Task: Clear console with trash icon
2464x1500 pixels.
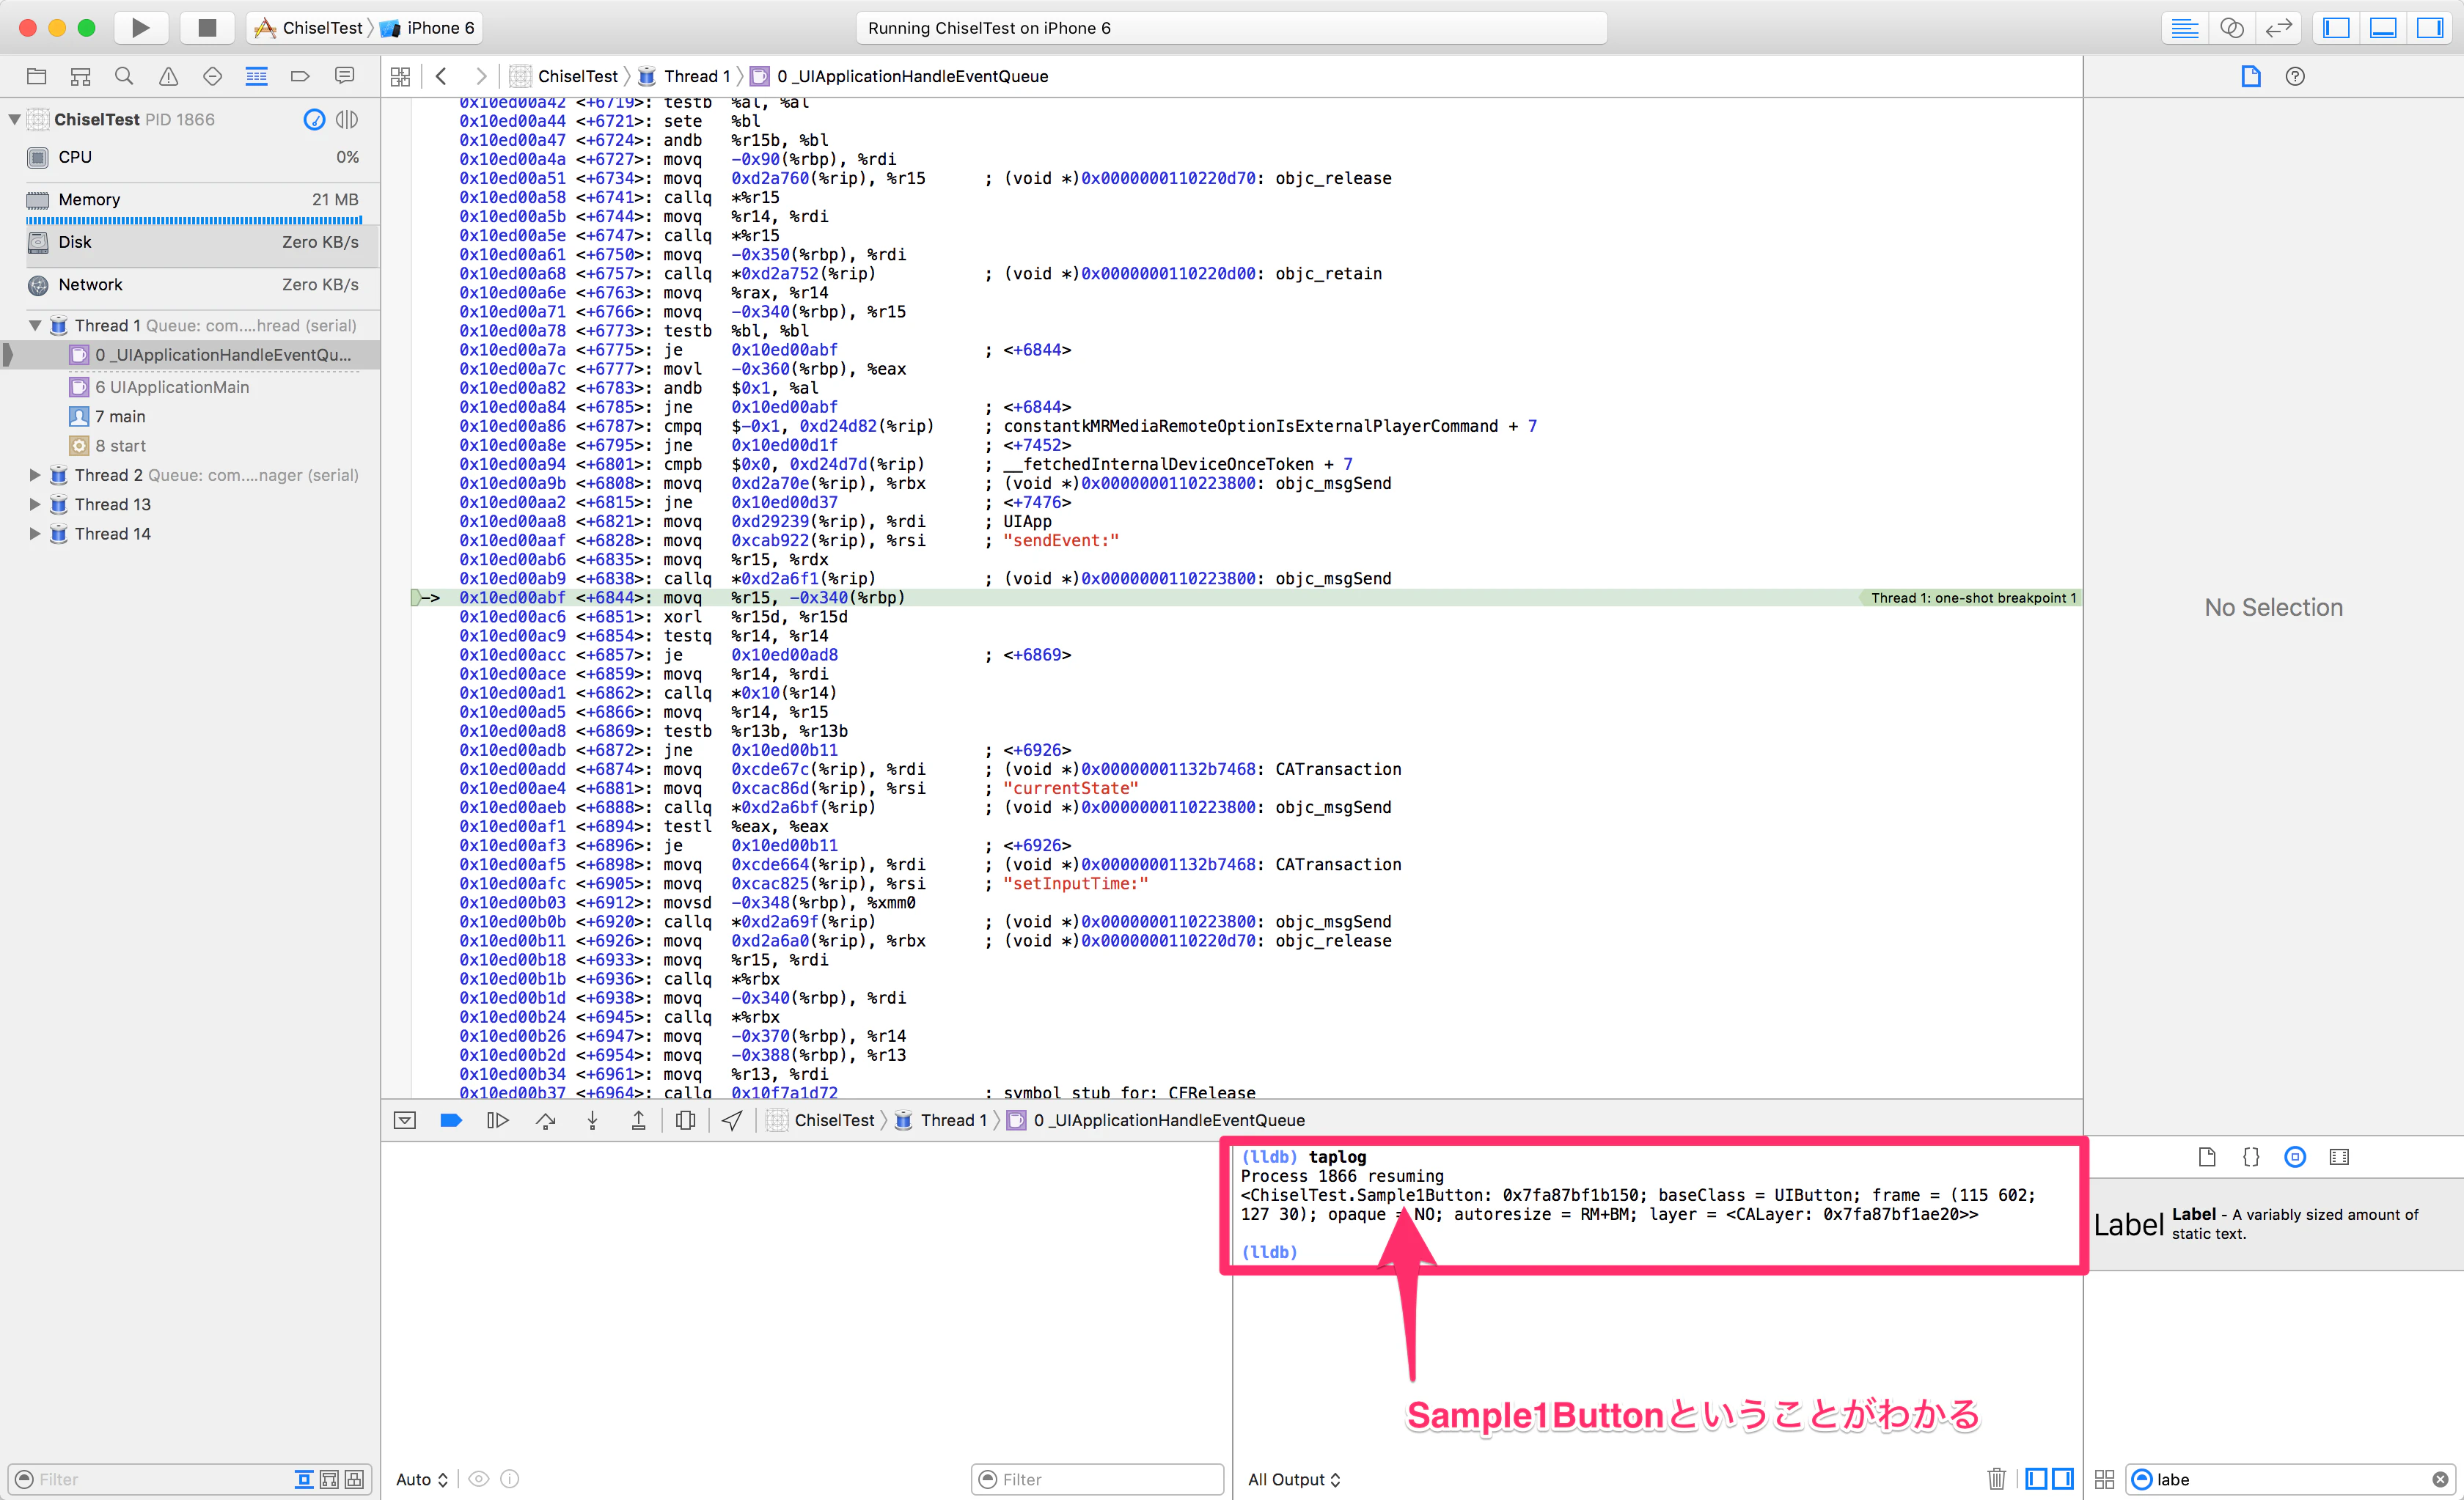Action: click(x=1996, y=1478)
